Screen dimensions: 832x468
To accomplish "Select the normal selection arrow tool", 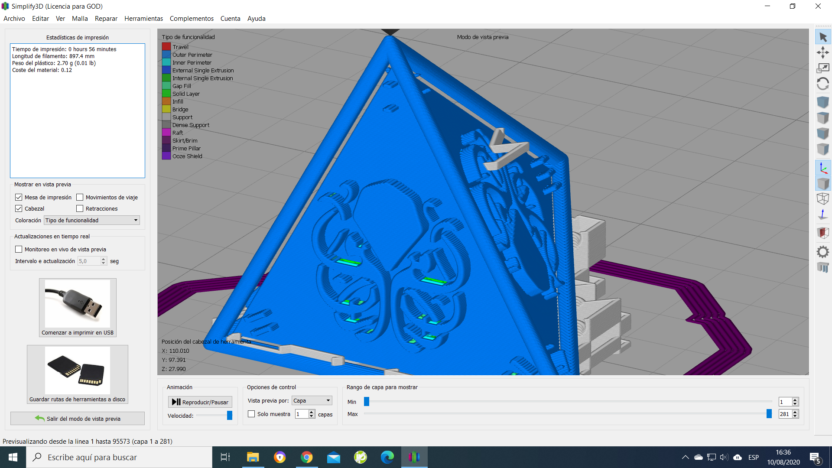I will (x=823, y=37).
